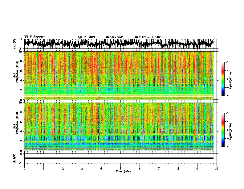Click time axis tick label "0"
Screen dimensions: 244x189
(x=24, y=169)
